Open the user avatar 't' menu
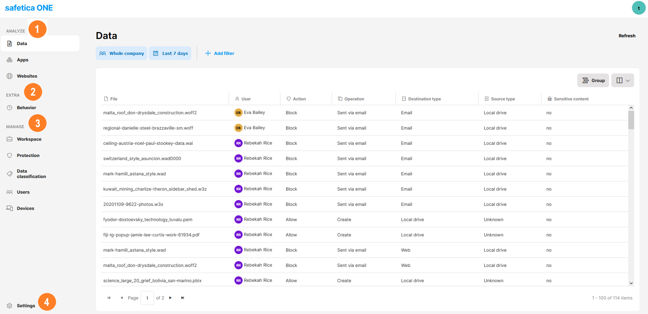 click(638, 8)
